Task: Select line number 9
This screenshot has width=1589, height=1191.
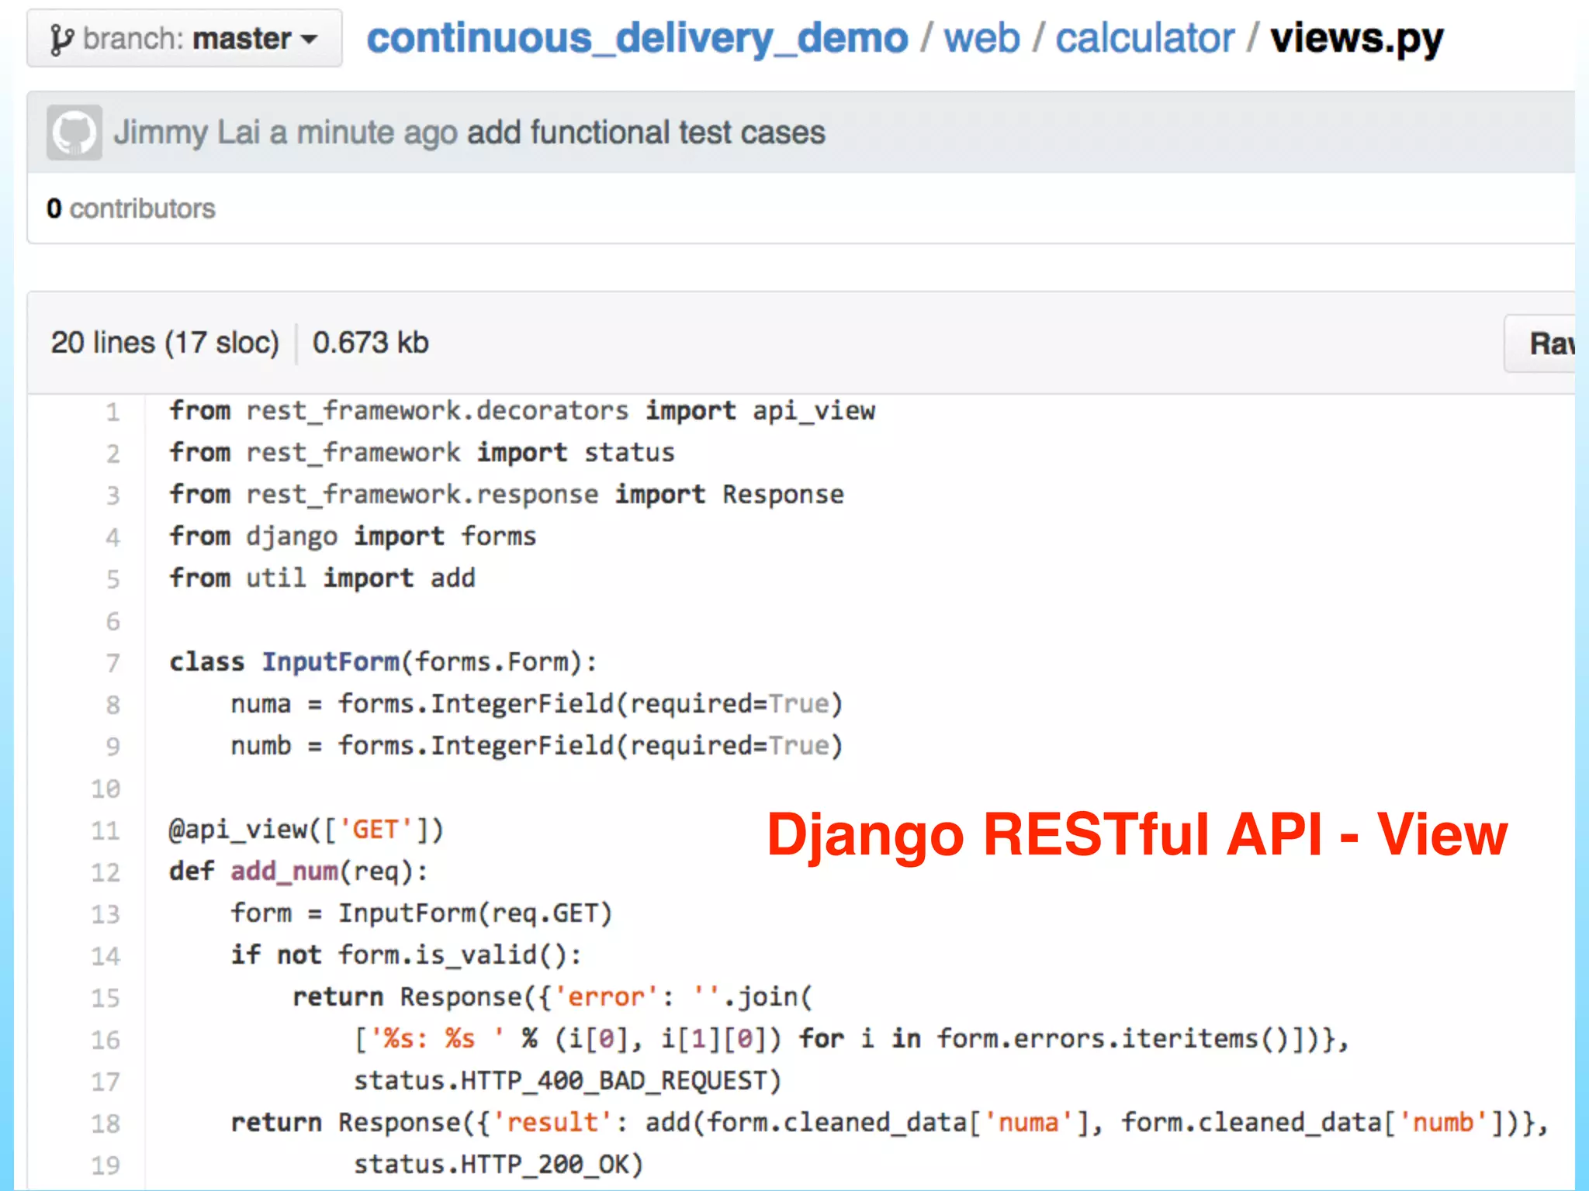Action: coord(113,747)
